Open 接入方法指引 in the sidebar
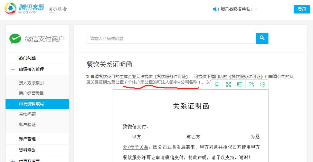The image size is (313, 162). (x=31, y=83)
